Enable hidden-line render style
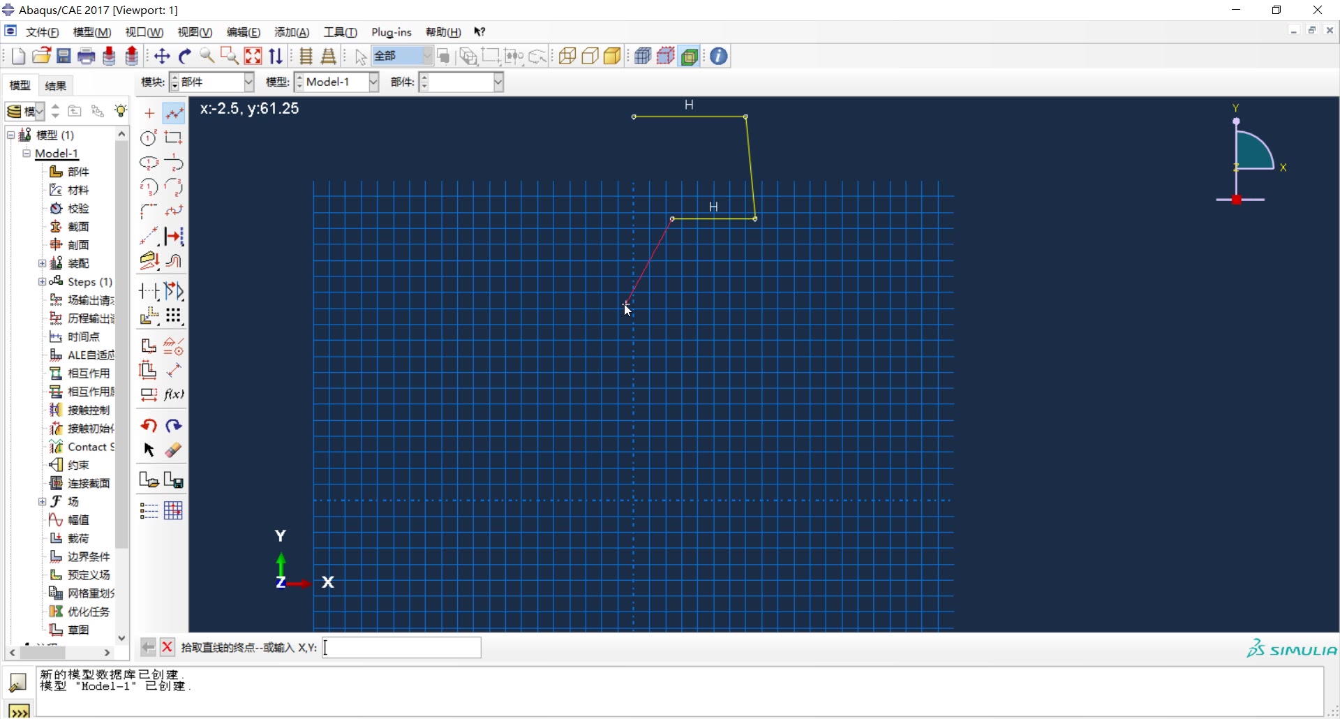Viewport: 1340px width, 719px height. pos(590,57)
